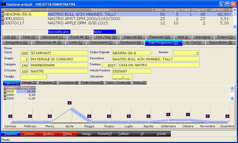
Task: Open the Listini (L) tab
Action: coord(76,43)
